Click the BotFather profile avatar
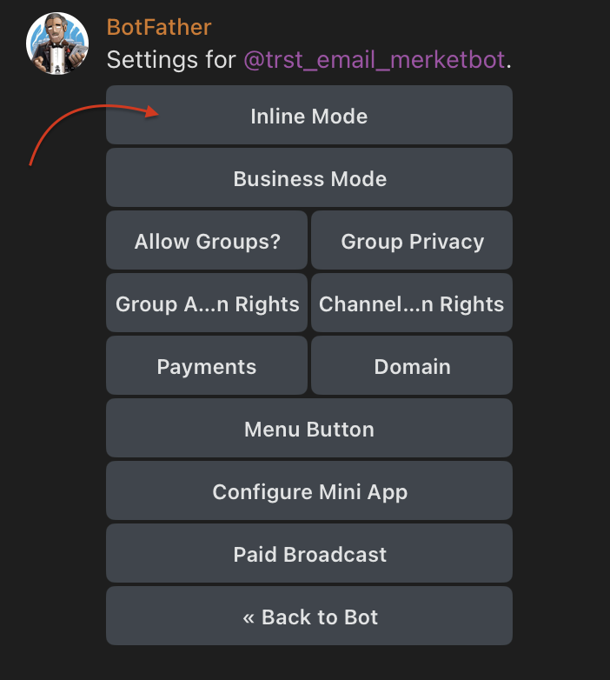The image size is (610, 680). pyautogui.click(x=58, y=43)
